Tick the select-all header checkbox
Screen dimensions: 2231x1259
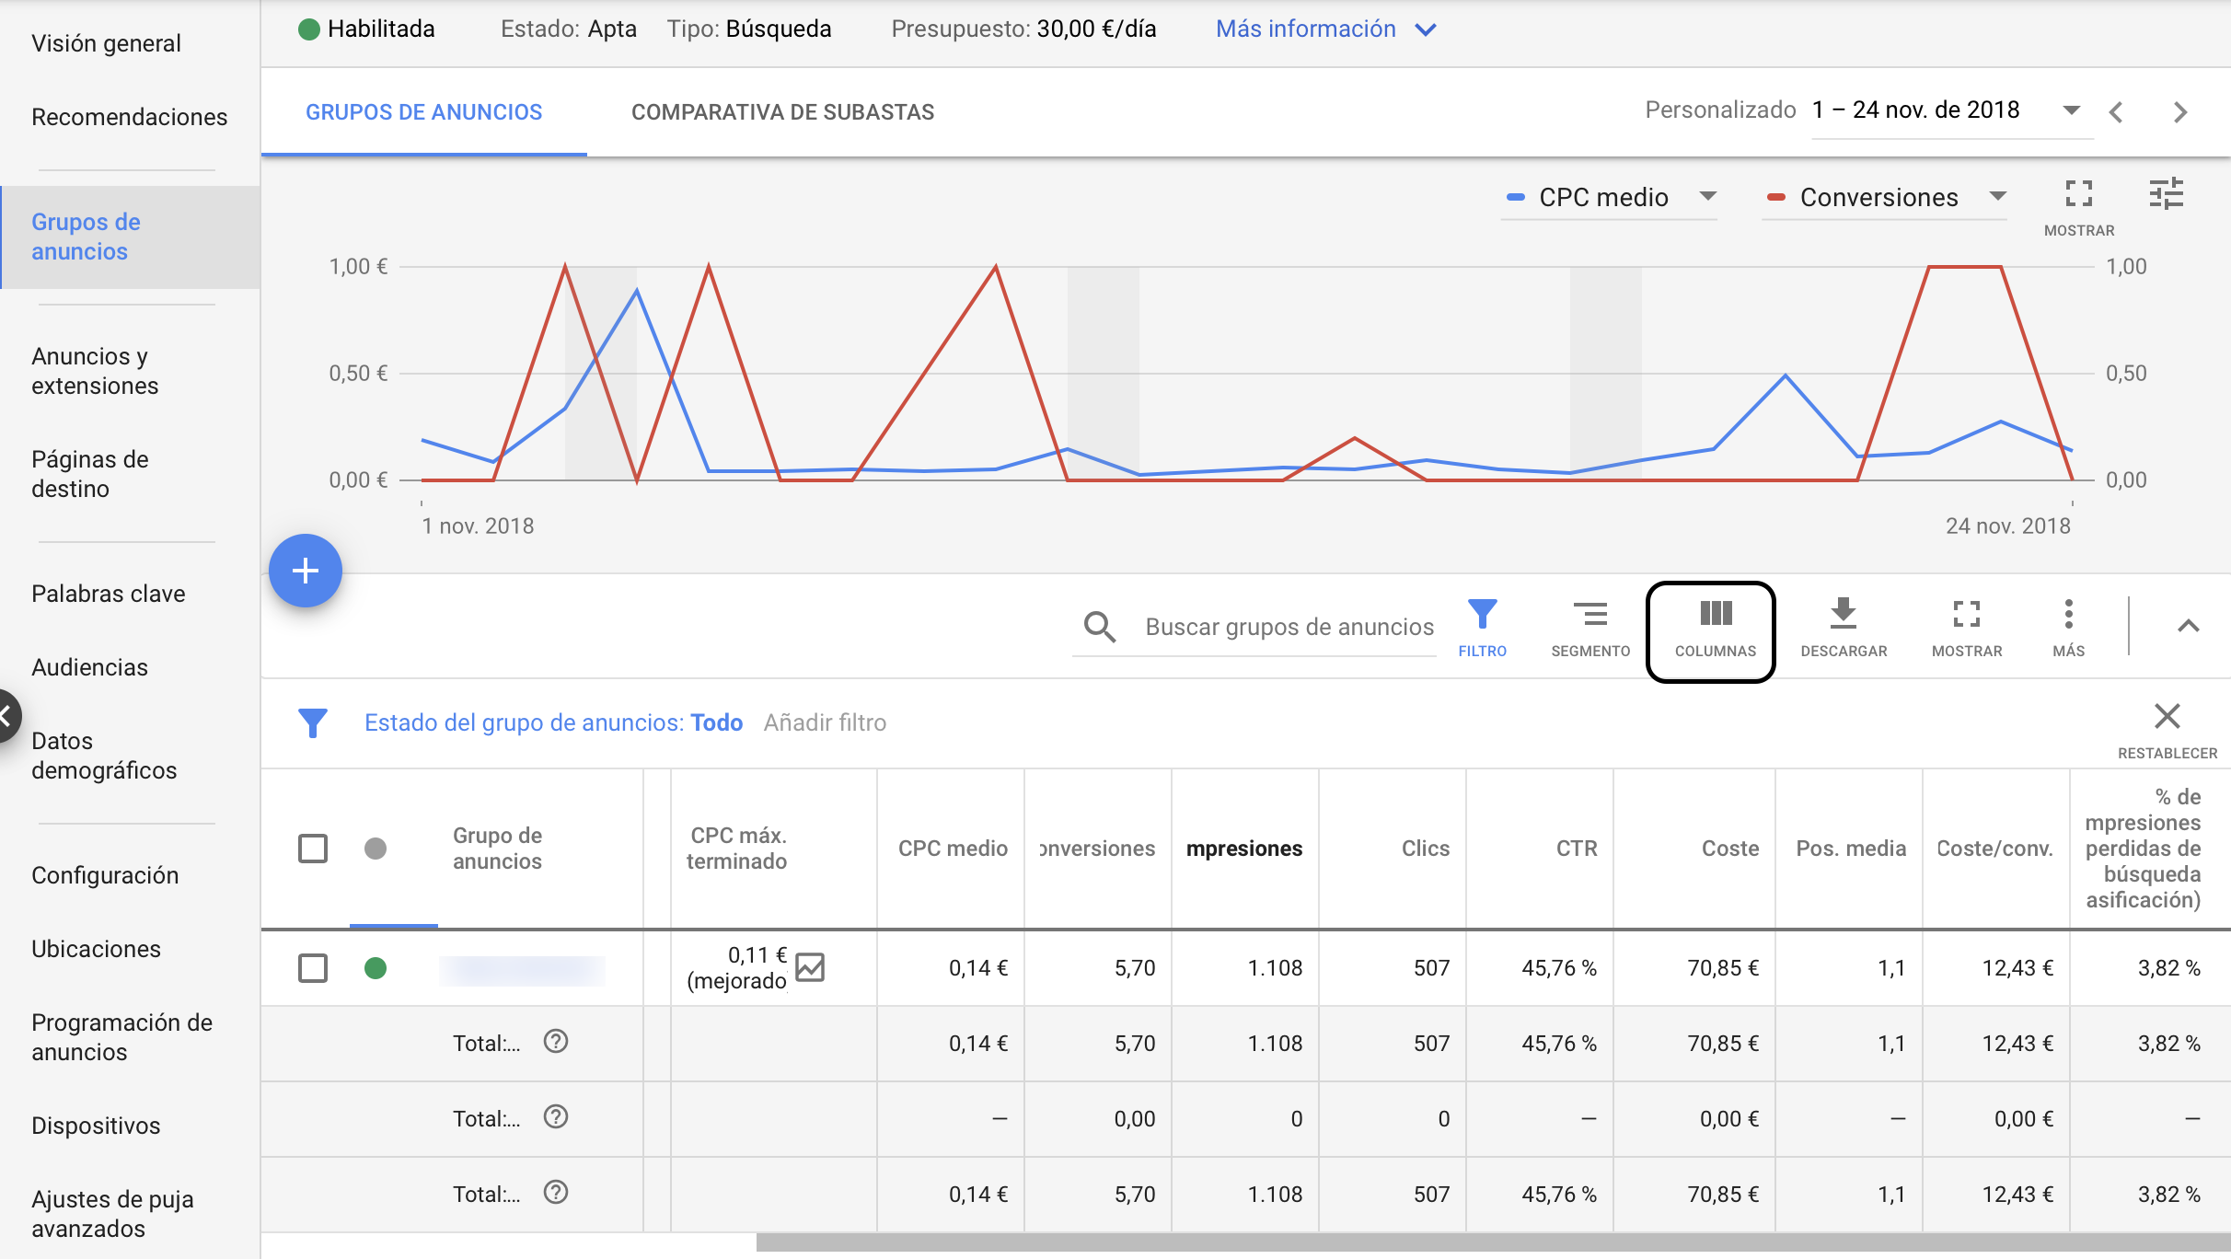pyautogui.click(x=313, y=849)
